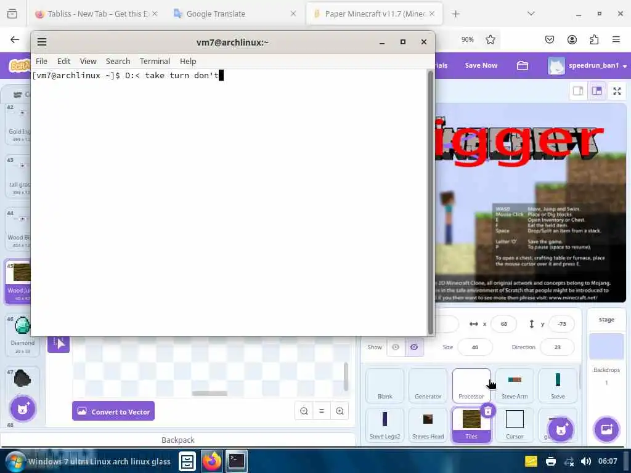
Task: Go back with the browser back arrow
Action: click(15, 39)
